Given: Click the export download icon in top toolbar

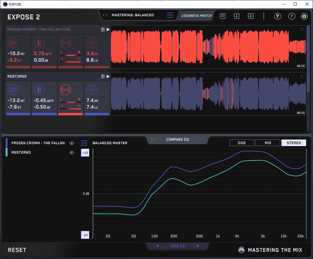Looking at the screenshot, I should [x=236, y=16].
